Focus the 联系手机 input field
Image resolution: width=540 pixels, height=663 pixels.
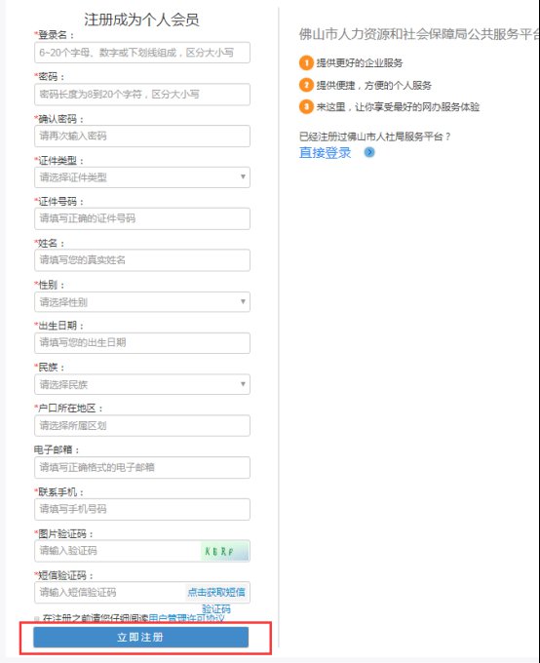[x=142, y=509]
